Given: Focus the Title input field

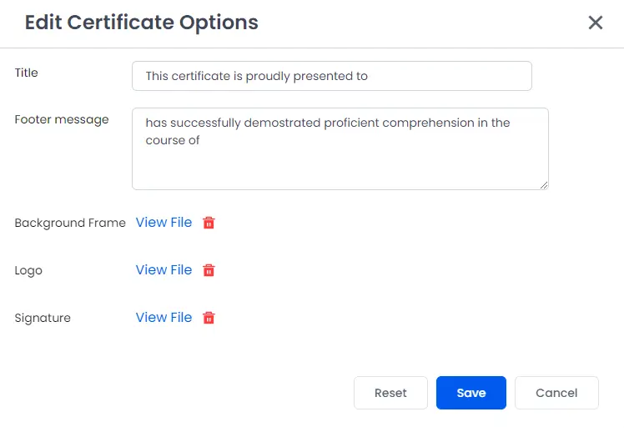Looking at the screenshot, I should click(332, 76).
